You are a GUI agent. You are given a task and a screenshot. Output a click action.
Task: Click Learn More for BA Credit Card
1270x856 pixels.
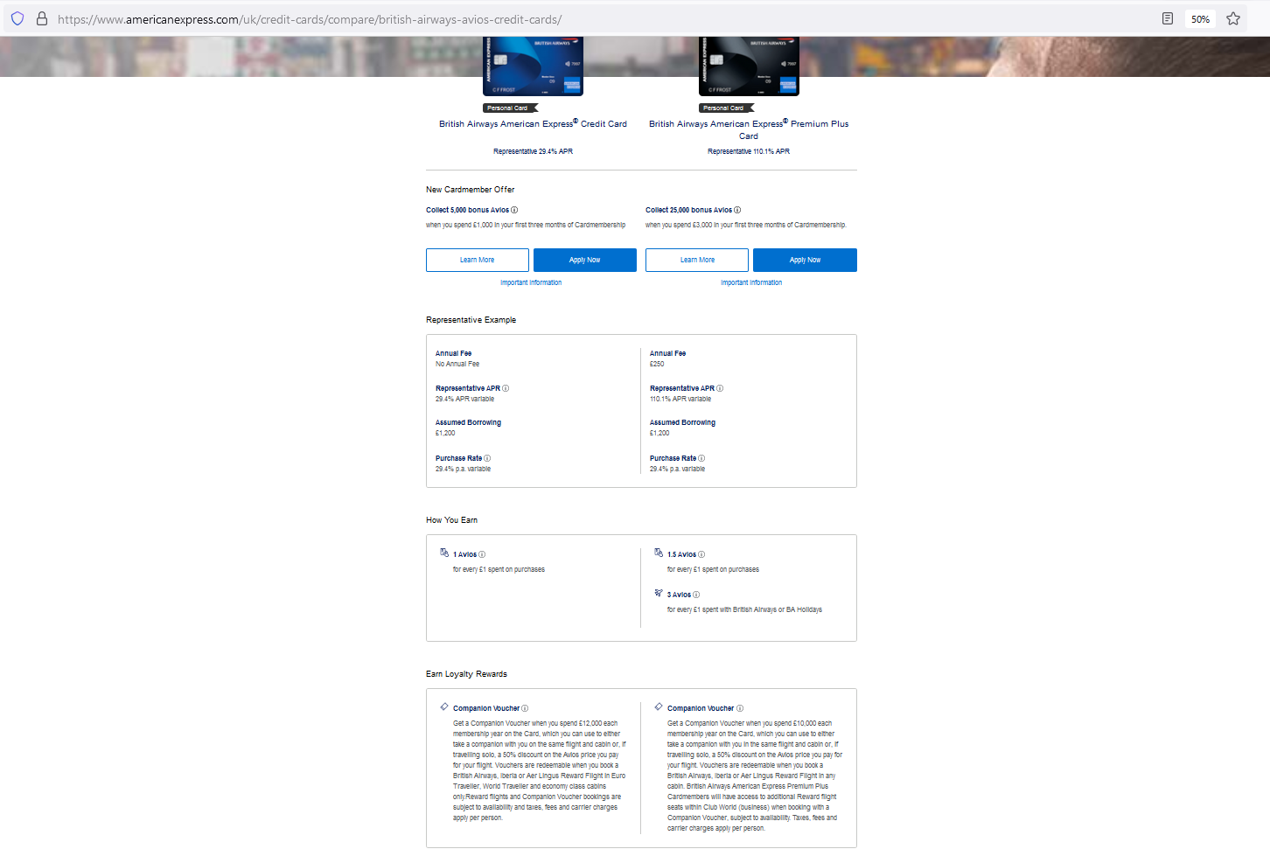(x=477, y=260)
